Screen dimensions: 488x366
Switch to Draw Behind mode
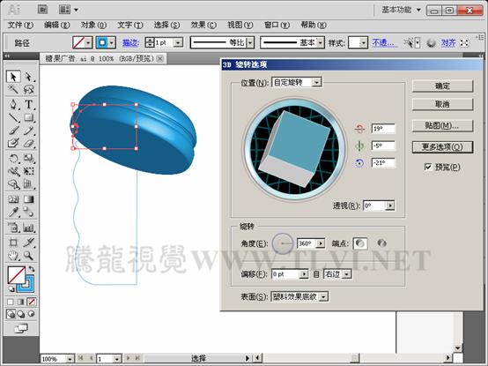[x=21, y=314]
